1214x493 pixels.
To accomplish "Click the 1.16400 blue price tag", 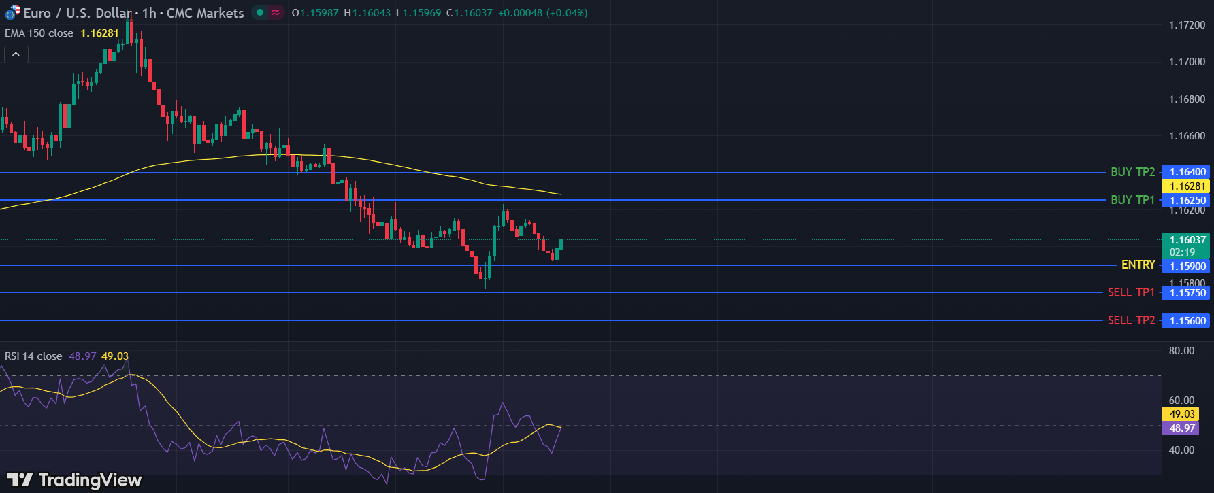I will (1187, 172).
